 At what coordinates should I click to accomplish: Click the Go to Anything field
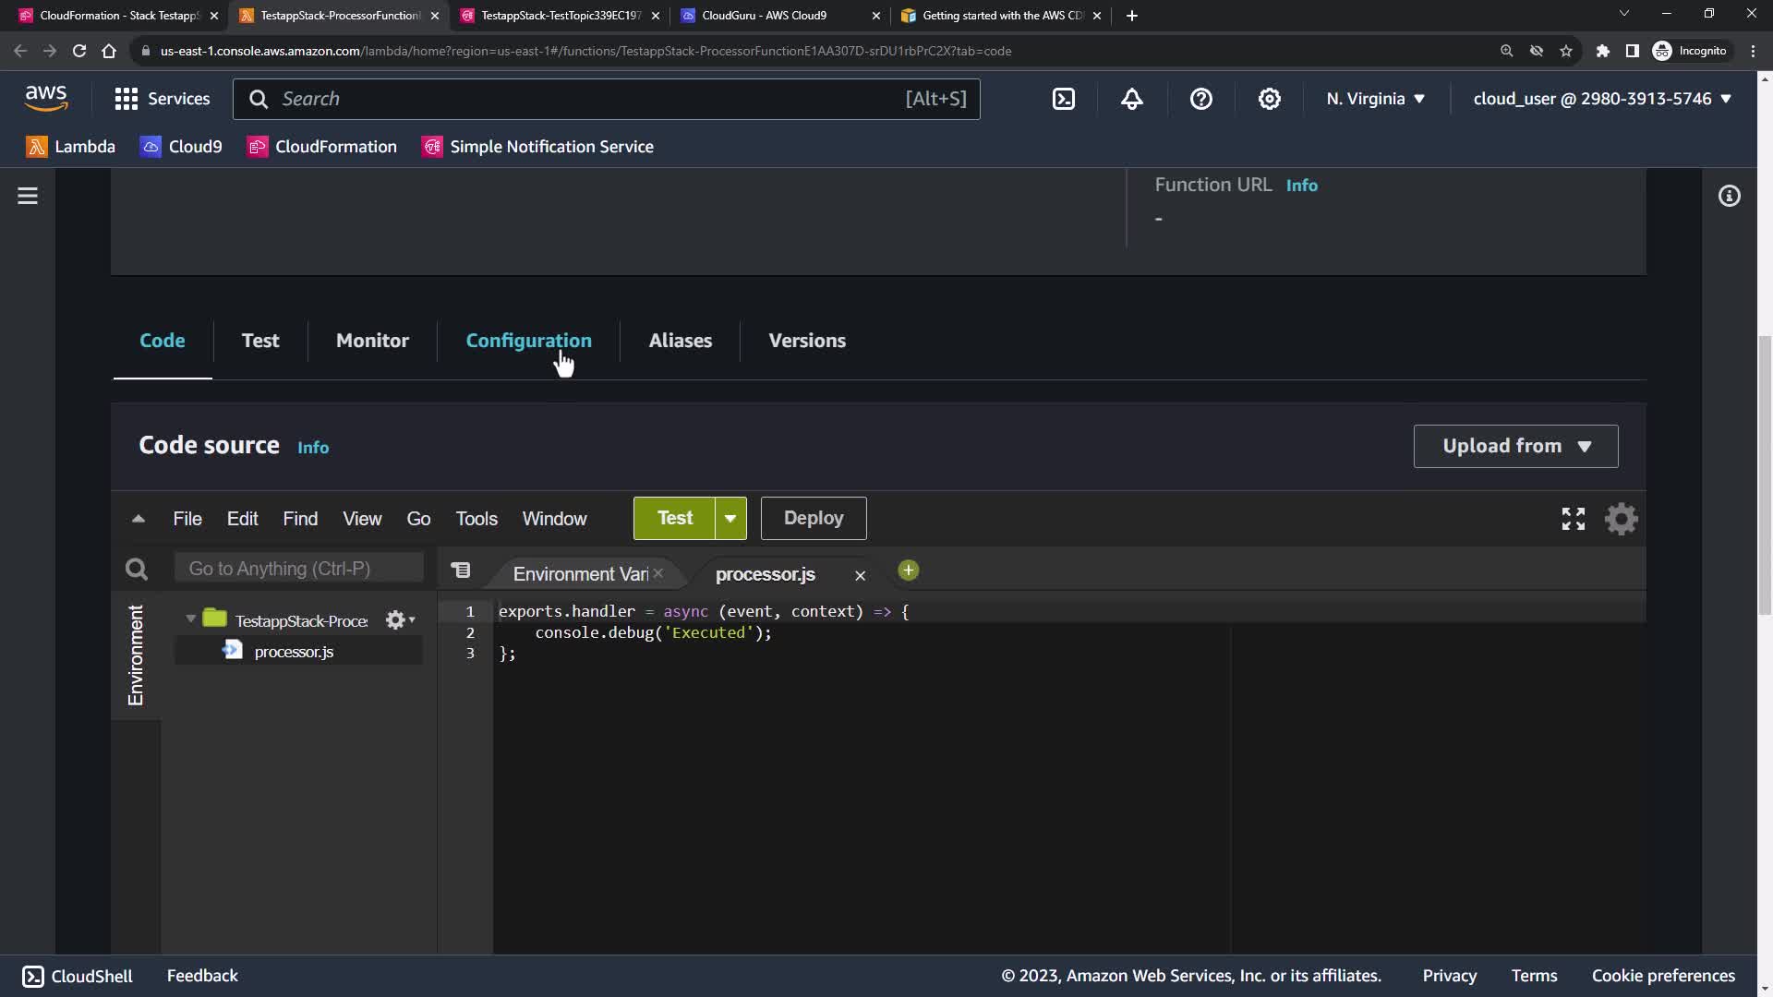(298, 569)
